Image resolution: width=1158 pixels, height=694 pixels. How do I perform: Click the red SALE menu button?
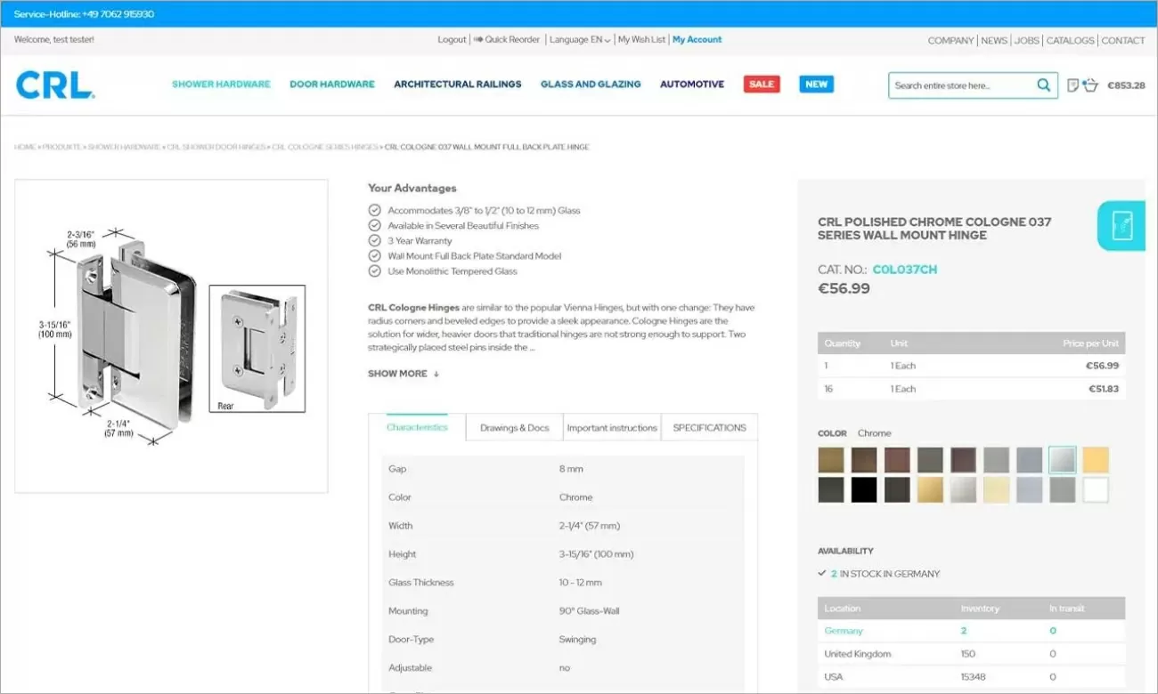[761, 84]
